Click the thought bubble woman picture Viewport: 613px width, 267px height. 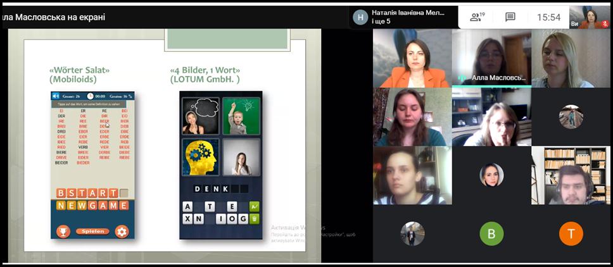pyautogui.click(x=201, y=116)
